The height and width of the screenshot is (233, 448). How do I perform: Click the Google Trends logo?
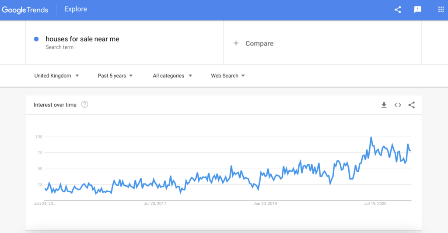coord(25,10)
